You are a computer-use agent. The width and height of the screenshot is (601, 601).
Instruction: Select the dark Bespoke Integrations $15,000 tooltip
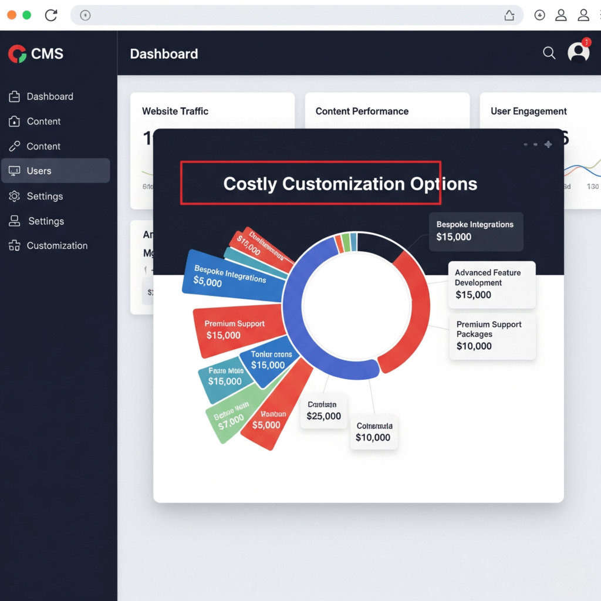pyautogui.click(x=475, y=231)
